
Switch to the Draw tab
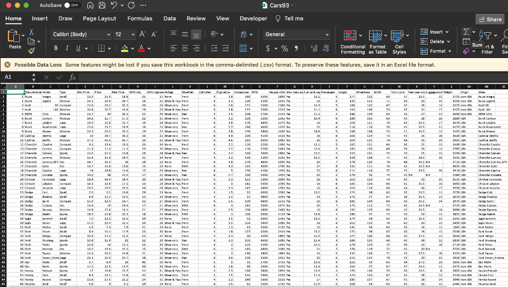click(65, 18)
